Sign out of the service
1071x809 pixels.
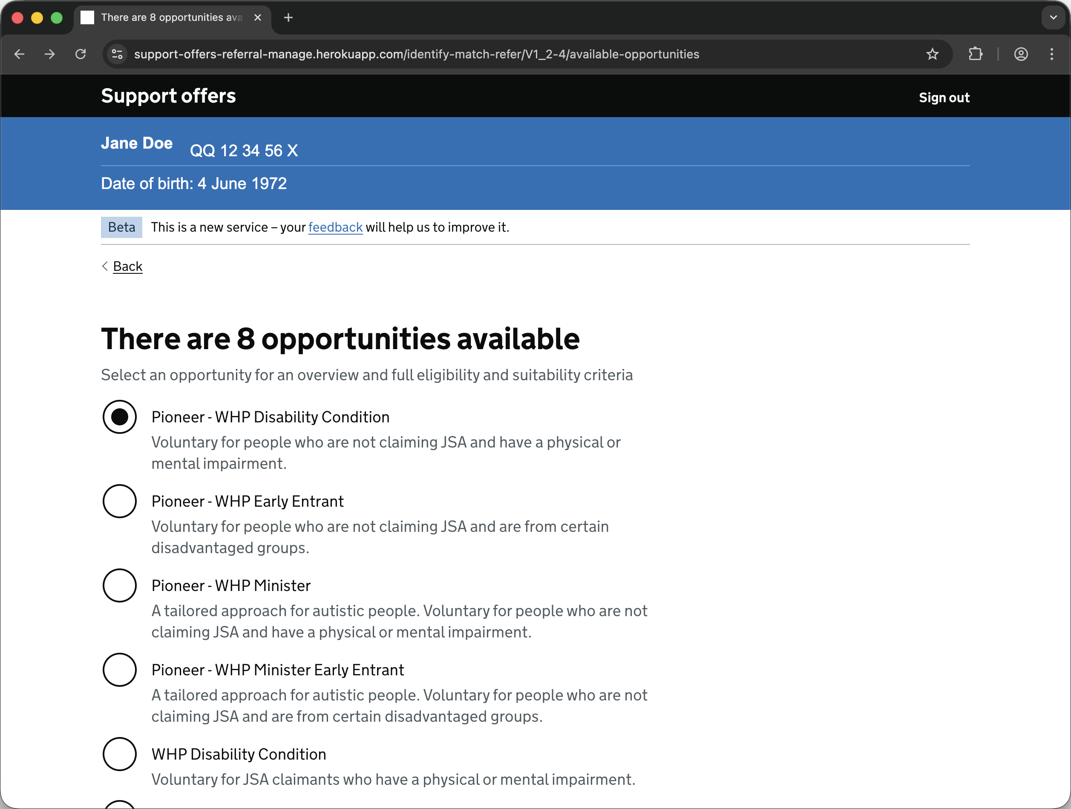coord(943,97)
